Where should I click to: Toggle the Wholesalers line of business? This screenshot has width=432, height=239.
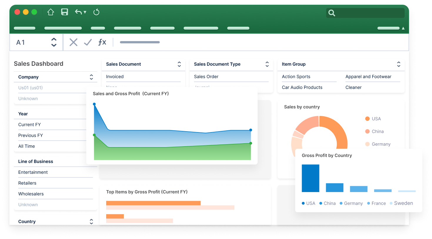31,194
